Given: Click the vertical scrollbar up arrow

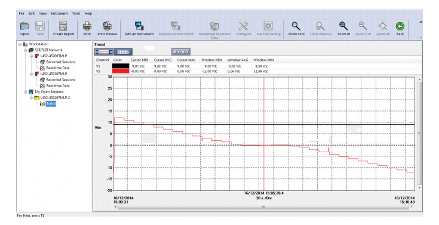Looking at the screenshot, I should pos(419,80).
